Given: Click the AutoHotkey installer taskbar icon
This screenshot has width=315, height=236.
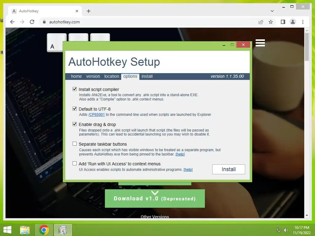Looking at the screenshot, I should (63, 230).
